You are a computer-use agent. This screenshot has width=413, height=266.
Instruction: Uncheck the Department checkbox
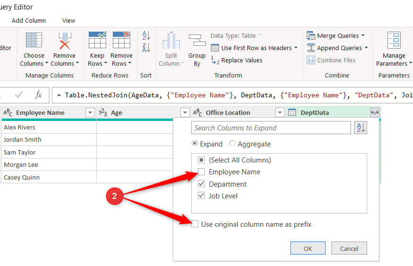[201, 184]
